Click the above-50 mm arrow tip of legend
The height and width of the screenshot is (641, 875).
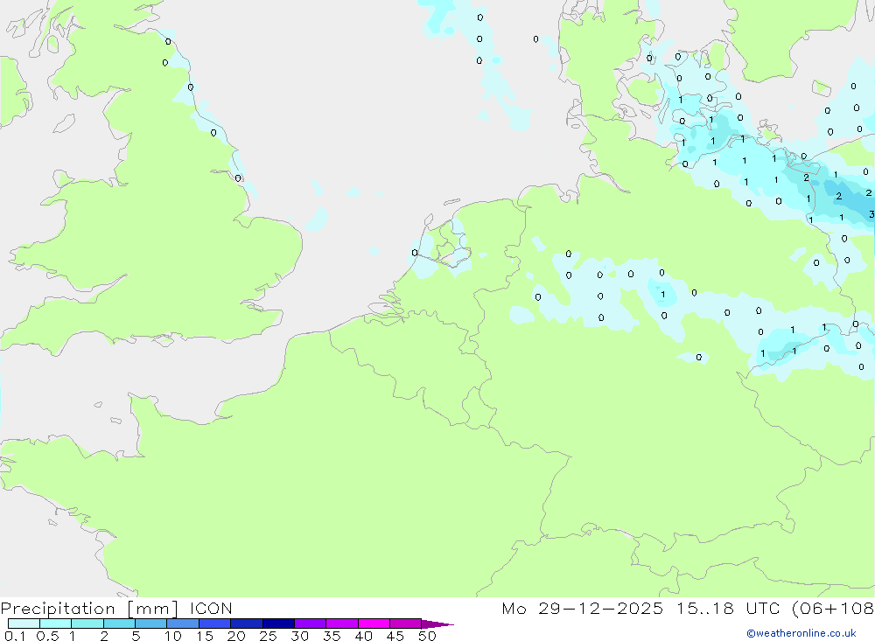pyautogui.click(x=437, y=624)
